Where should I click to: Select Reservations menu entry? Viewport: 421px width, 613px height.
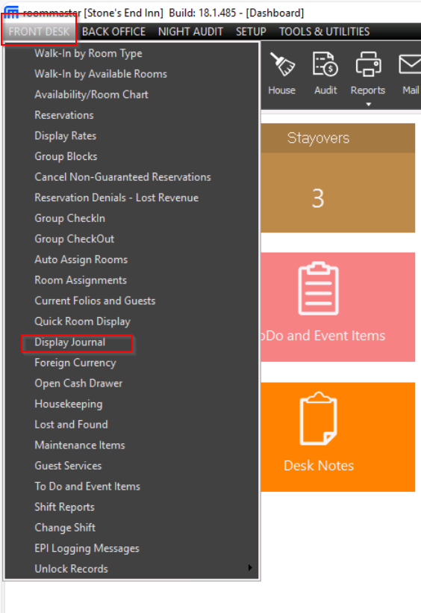click(x=64, y=115)
